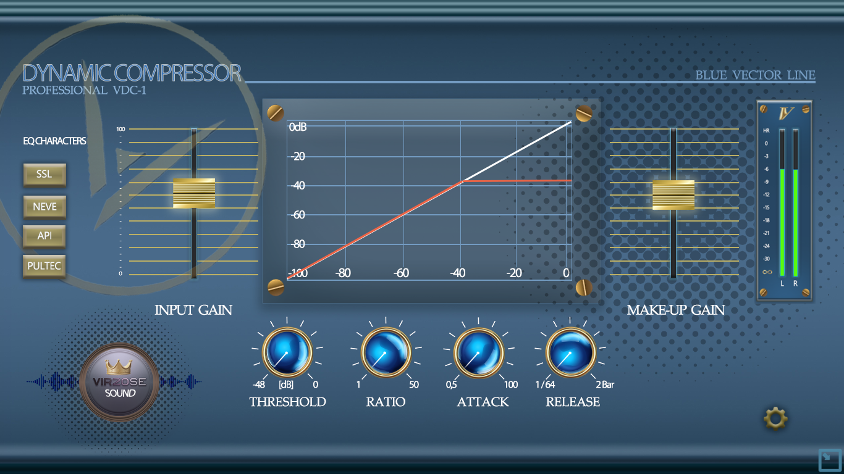The width and height of the screenshot is (844, 474).
Task: Toggle the API EQ character
Action: (44, 236)
